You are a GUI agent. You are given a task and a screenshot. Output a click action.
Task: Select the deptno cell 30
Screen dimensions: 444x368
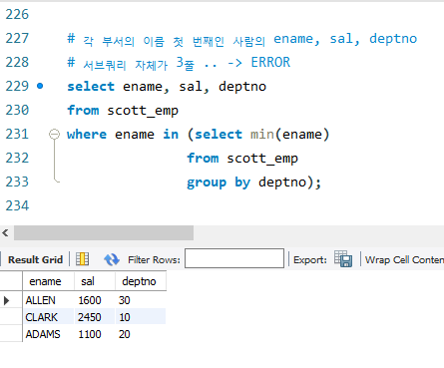tap(141, 300)
